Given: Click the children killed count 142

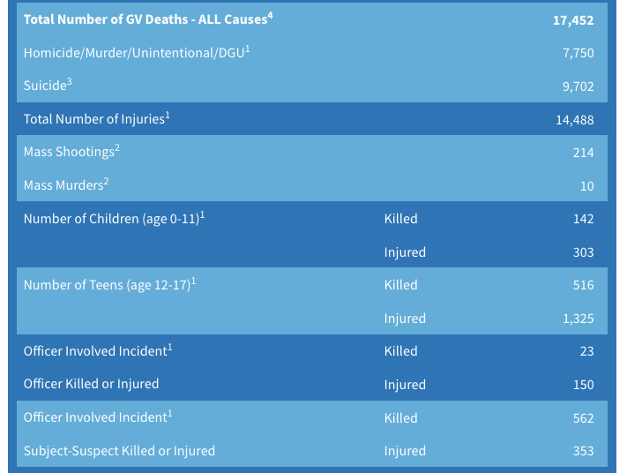Looking at the screenshot, I should [x=583, y=219].
